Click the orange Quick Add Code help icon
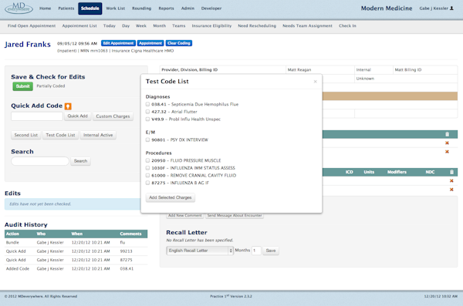The height and width of the screenshot is (306, 463). tap(68, 106)
